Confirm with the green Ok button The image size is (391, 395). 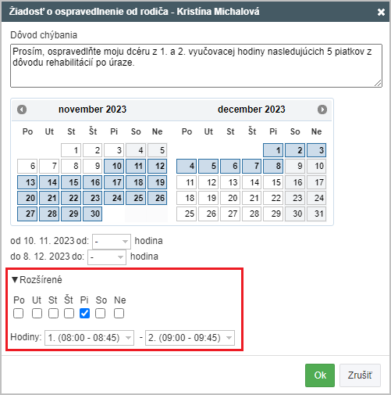320,375
